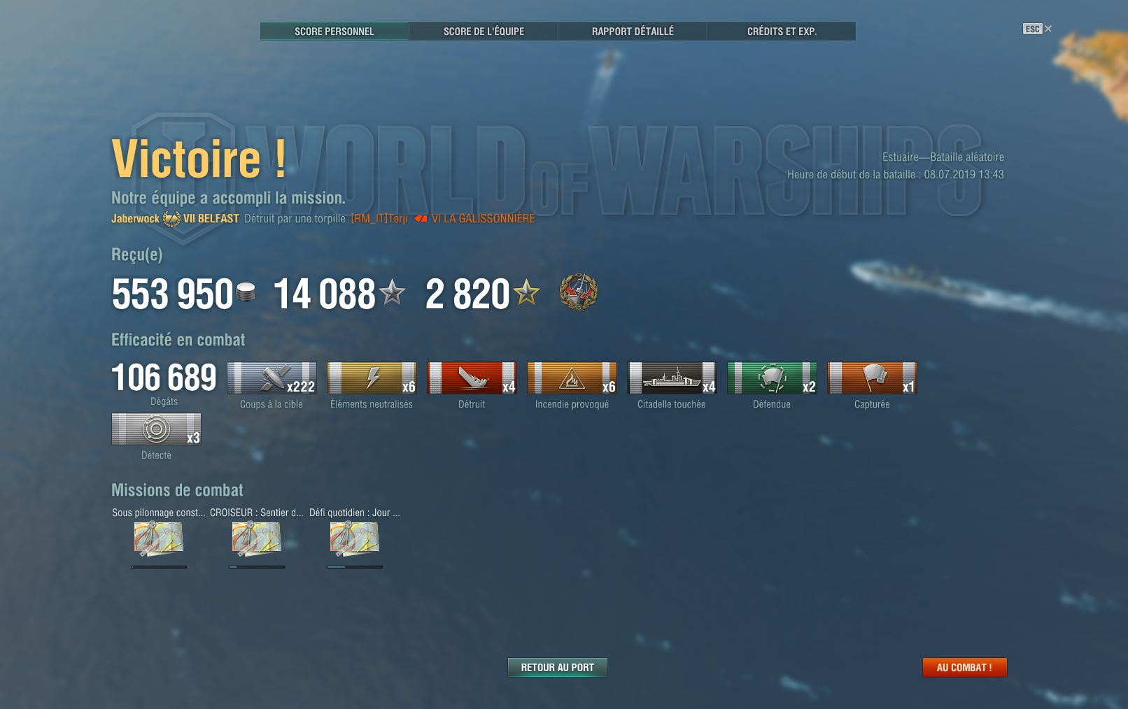This screenshot has height=709, width=1128.
Task: Open the CROISEUR Sentier mission icon
Action: 257,540
